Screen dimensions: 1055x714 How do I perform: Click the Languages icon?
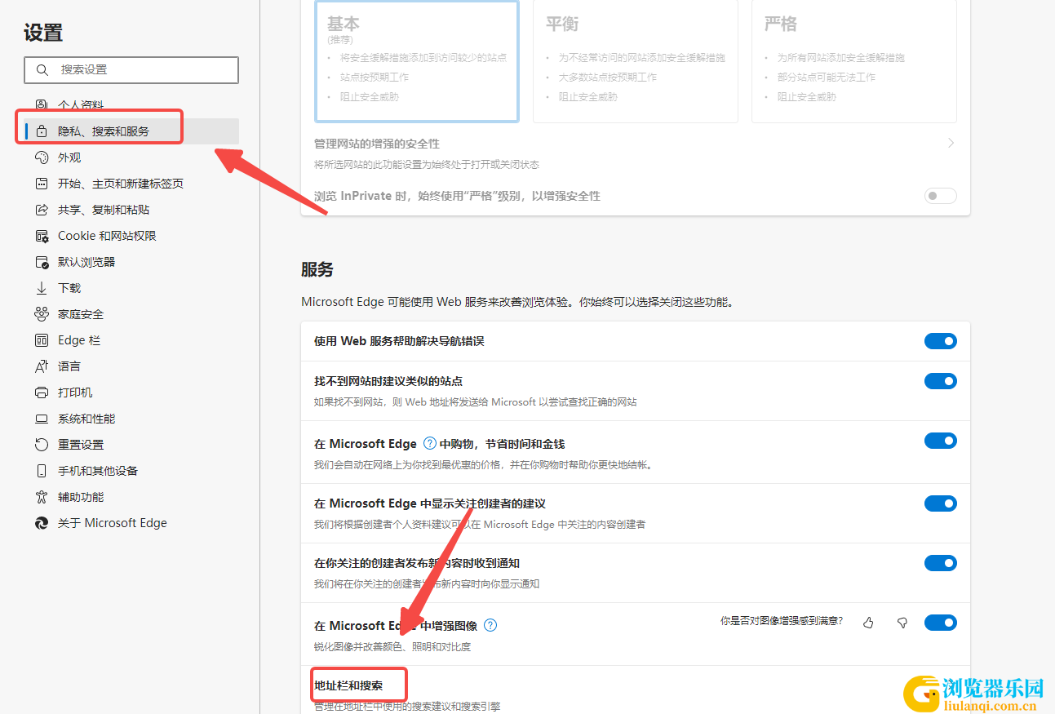click(x=42, y=366)
